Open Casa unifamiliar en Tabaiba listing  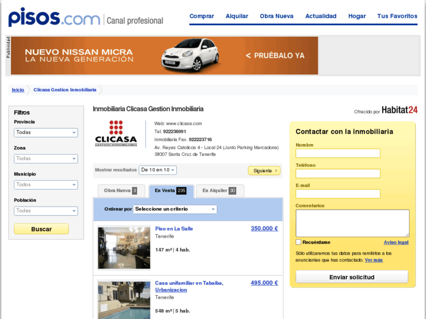pyautogui.click(x=189, y=286)
